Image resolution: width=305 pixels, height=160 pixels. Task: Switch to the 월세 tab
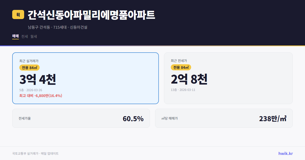click(x=34, y=36)
